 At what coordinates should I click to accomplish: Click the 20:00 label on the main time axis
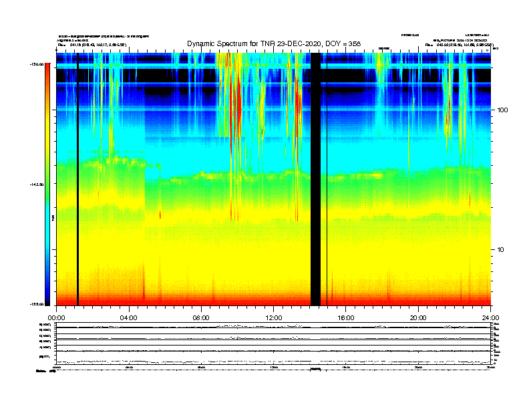click(x=418, y=318)
